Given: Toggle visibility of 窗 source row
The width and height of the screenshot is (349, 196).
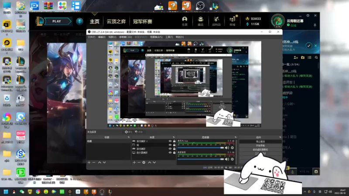Looking at the screenshot, I should click(170, 145).
